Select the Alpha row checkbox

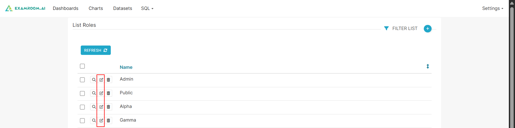(82, 107)
